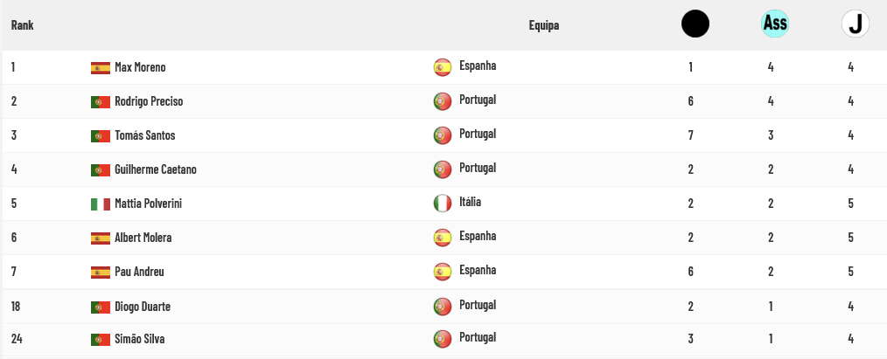Screen dimensions: 887x359
Task: Open Rodrigo Preciso's player page
Action: (149, 101)
